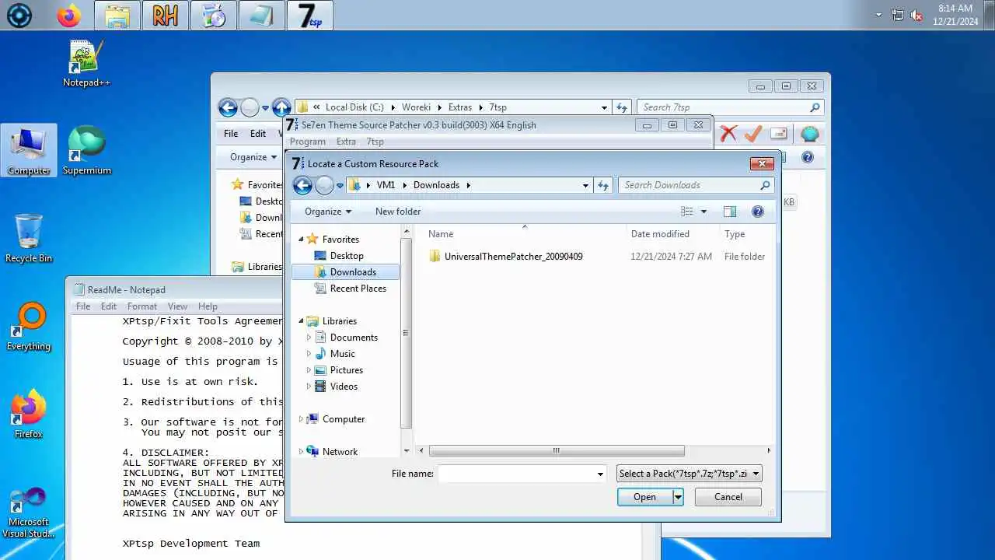Open 7tsp menu in Se7en Theme Source Patcher

coord(375,142)
